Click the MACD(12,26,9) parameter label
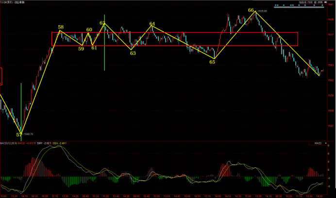This screenshot has width=336, height=198. pyautogui.click(x=9, y=144)
